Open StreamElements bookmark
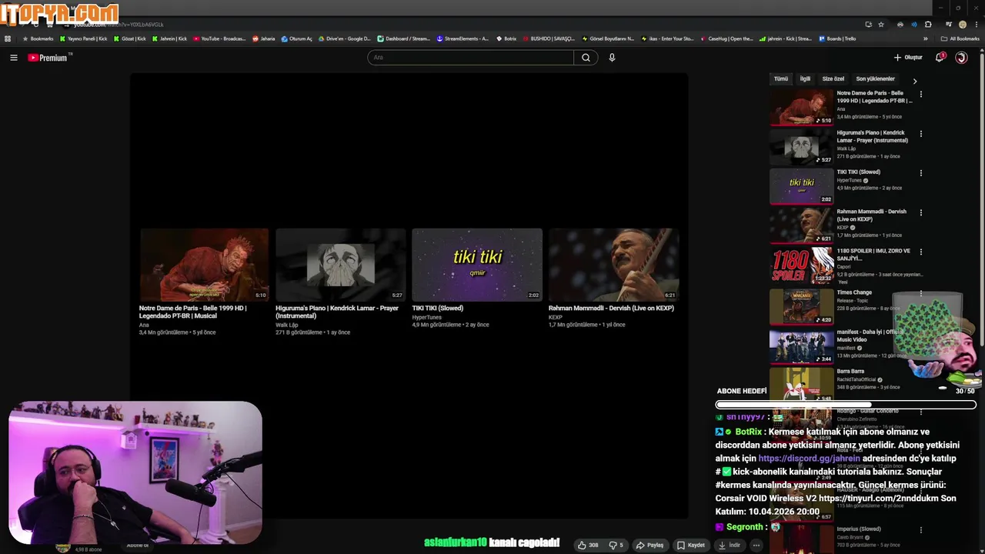985x554 pixels. 462,38
